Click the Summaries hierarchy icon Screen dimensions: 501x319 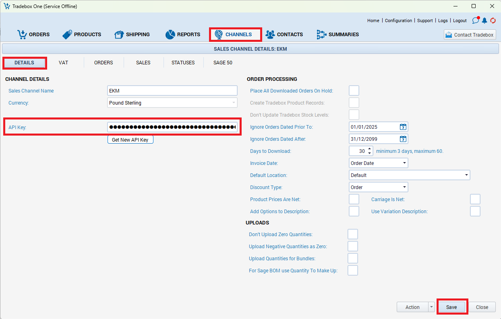pyautogui.click(x=321, y=35)
